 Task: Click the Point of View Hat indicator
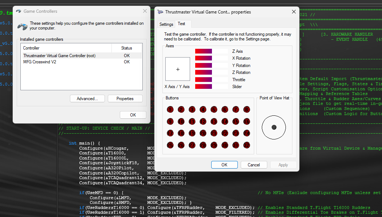274,127
